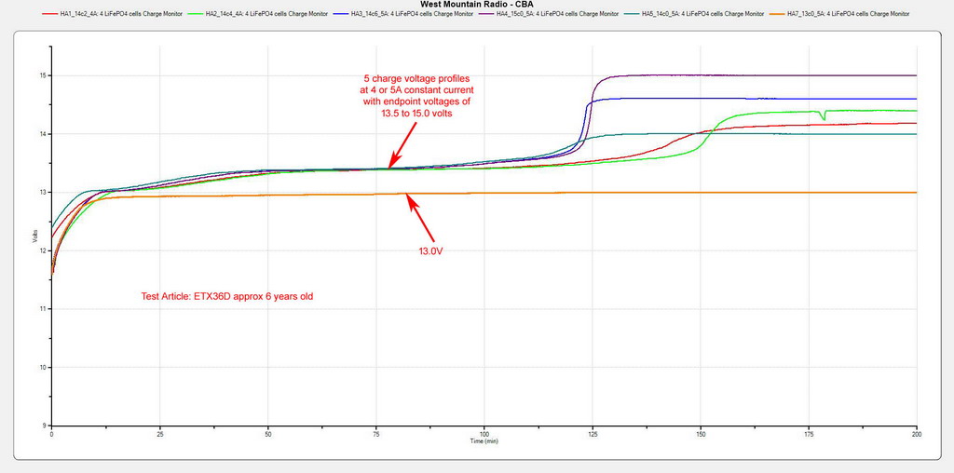Click the 200 tick on the time axis
The height and width of the screenshot is (473, 954).
point(917,434)
